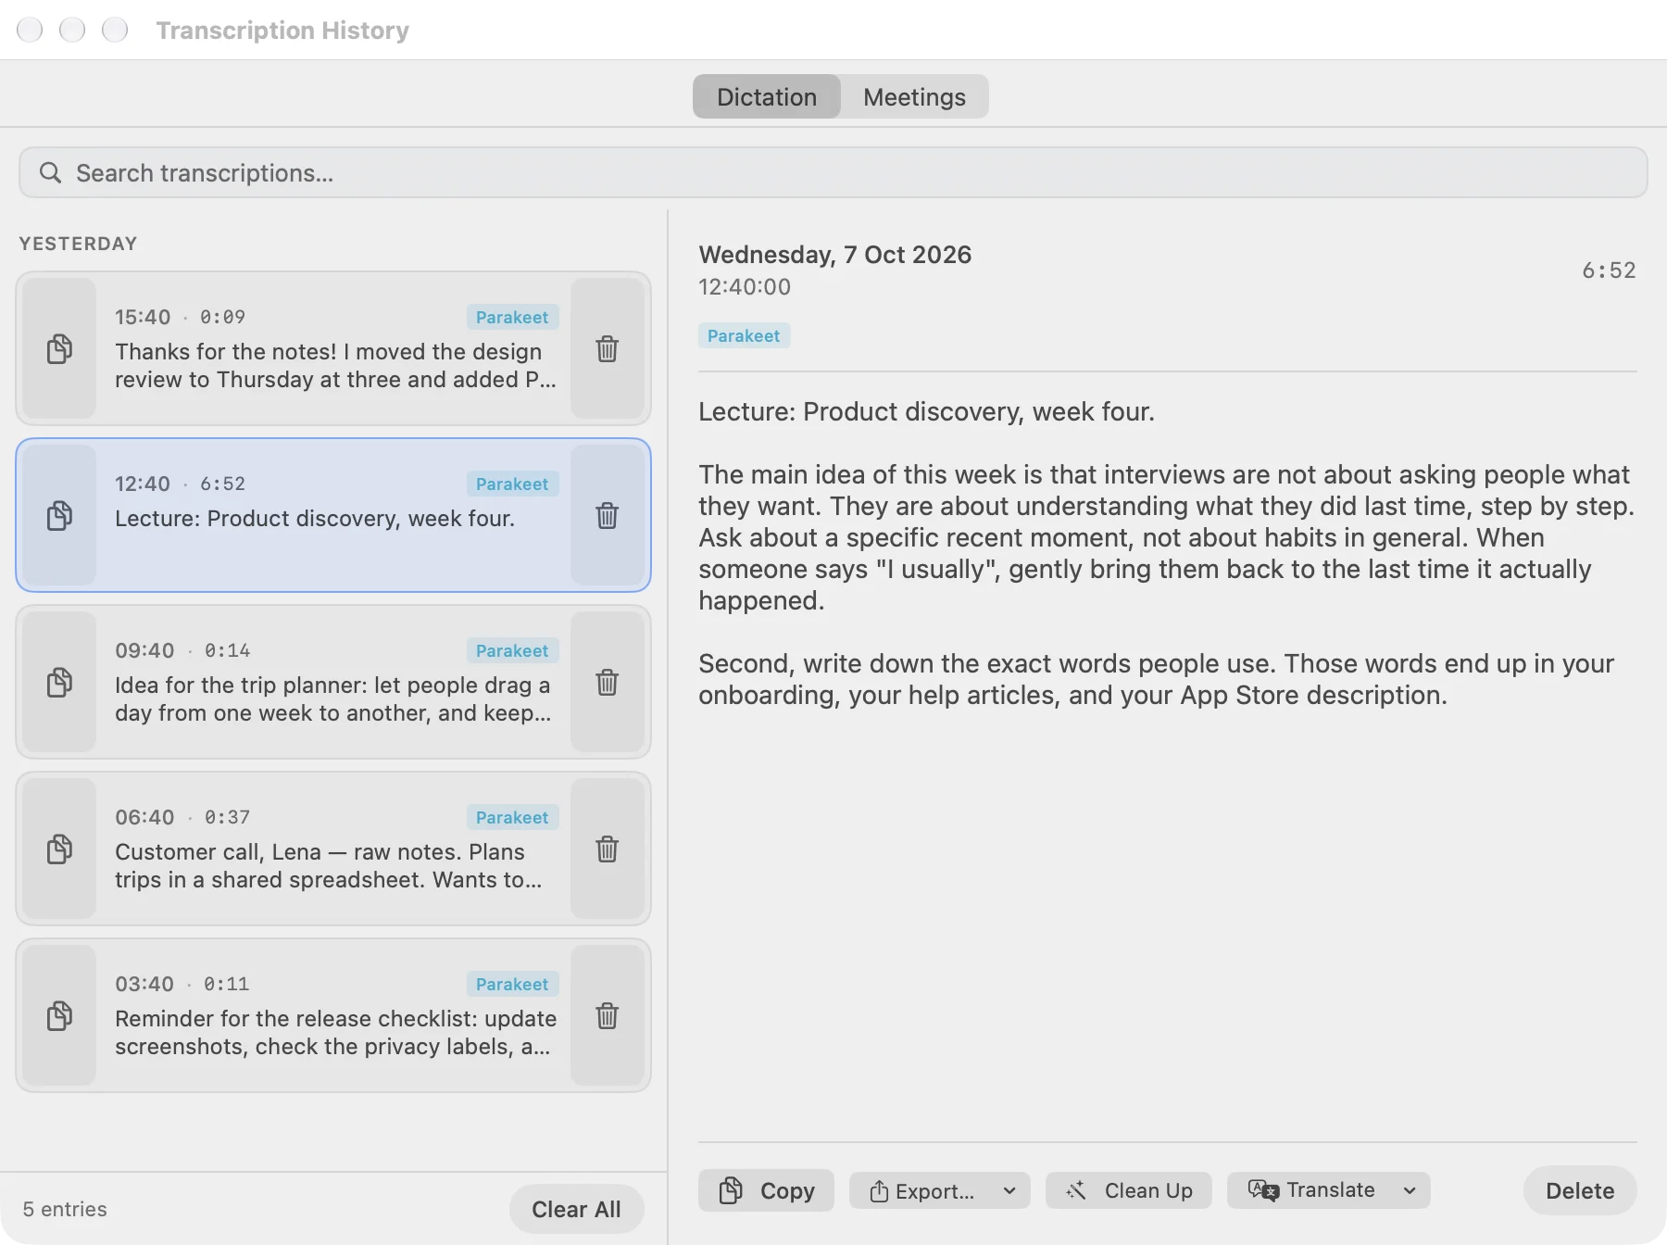Screen dimensions: 1667x1245
Task: Delete the 03:40 release checklist entry
Action: (608, 1015)
